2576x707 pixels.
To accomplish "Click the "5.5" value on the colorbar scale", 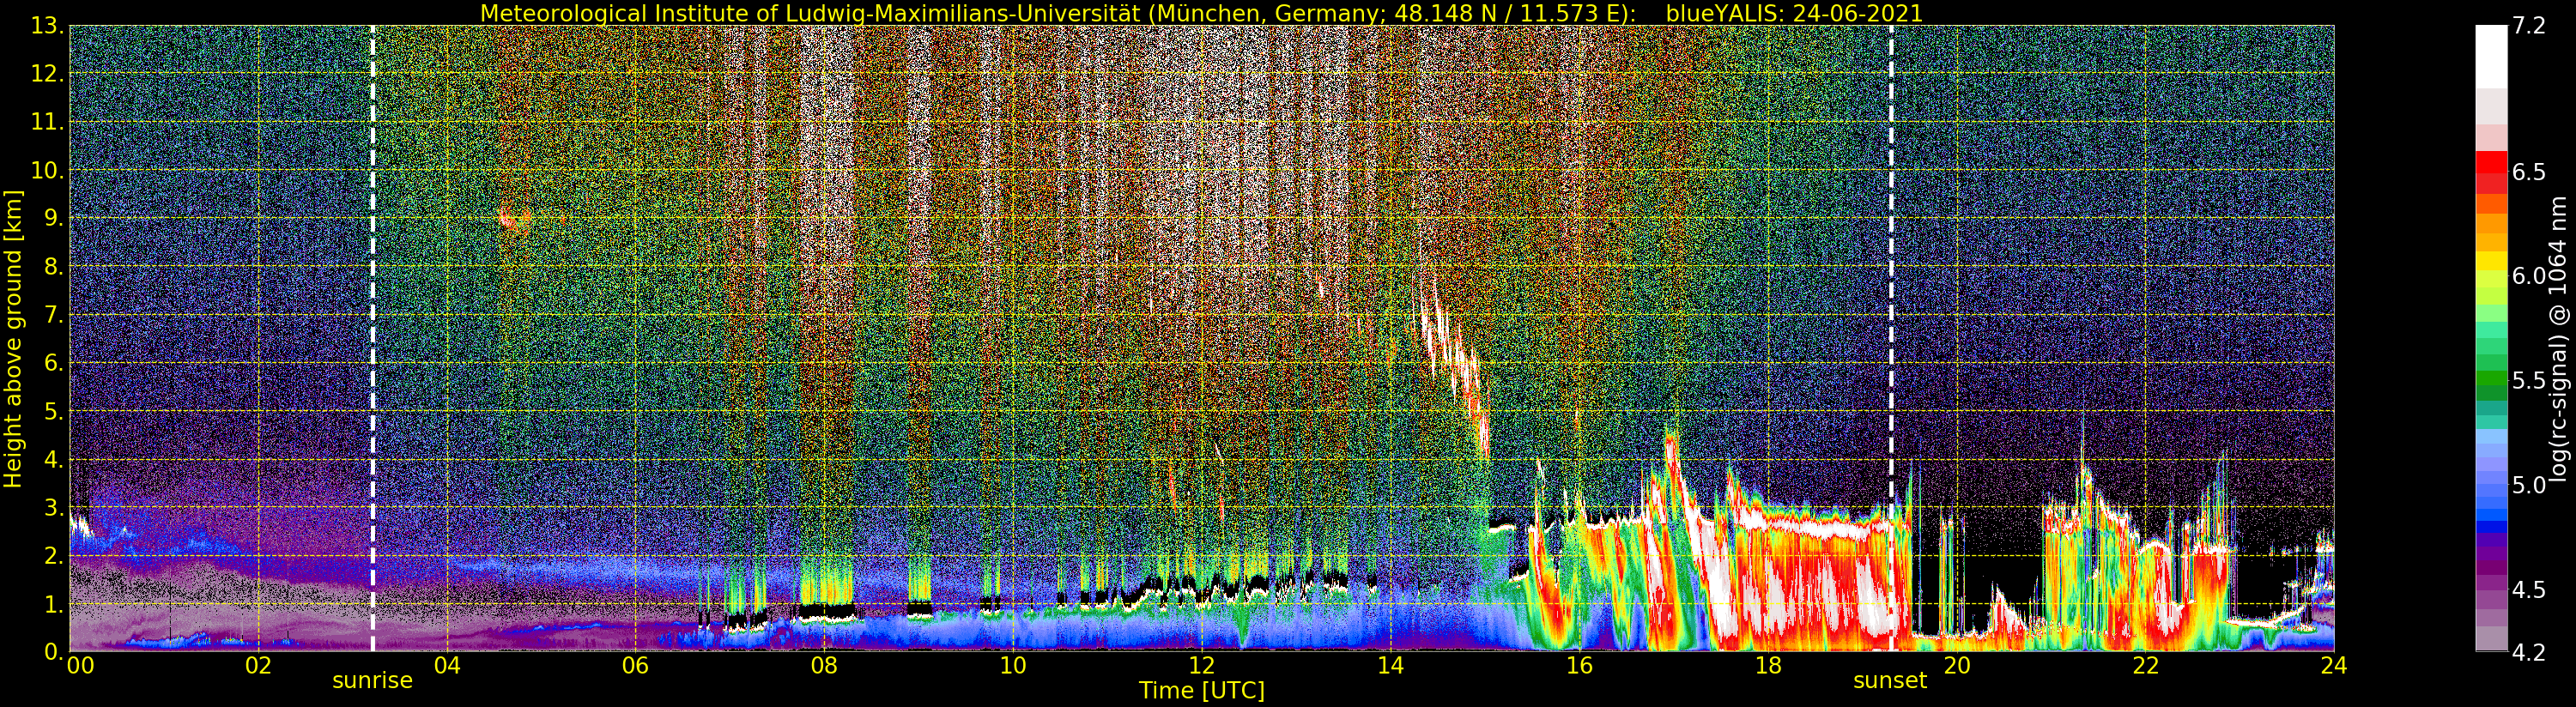I will (2529, 380).
